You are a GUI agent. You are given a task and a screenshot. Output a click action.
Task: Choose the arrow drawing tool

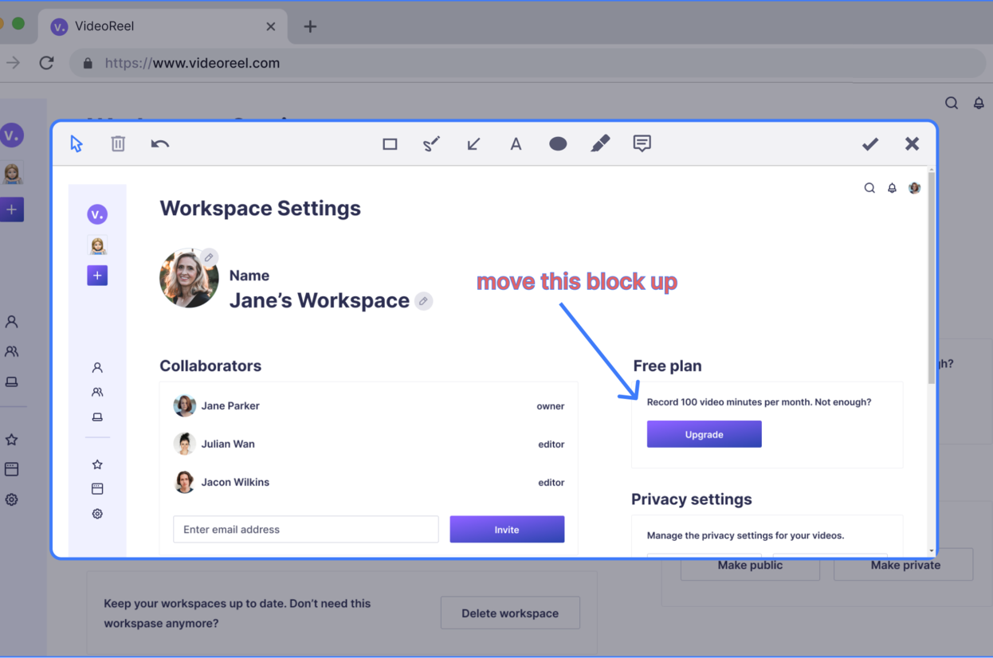473,144
